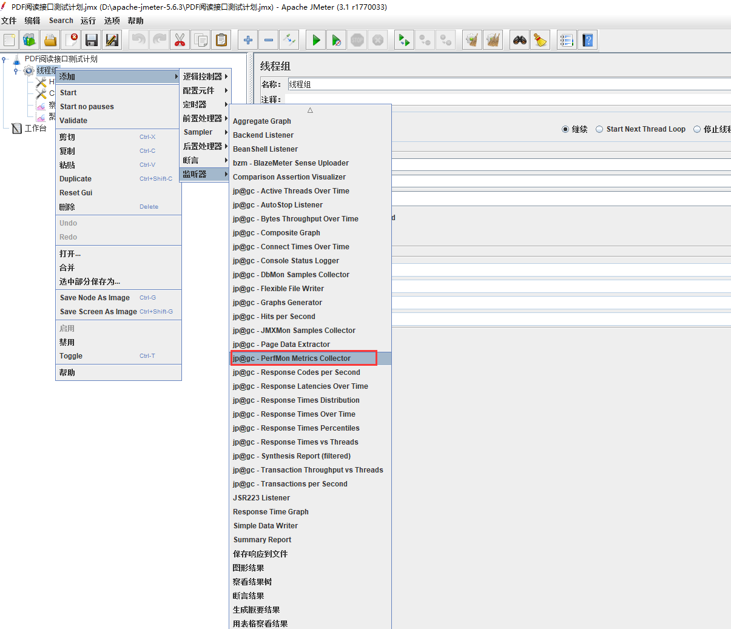This screenshot has height=629, width=731.
Task: Select Start Next Thread Loop radio option
Action: (599, 129)
